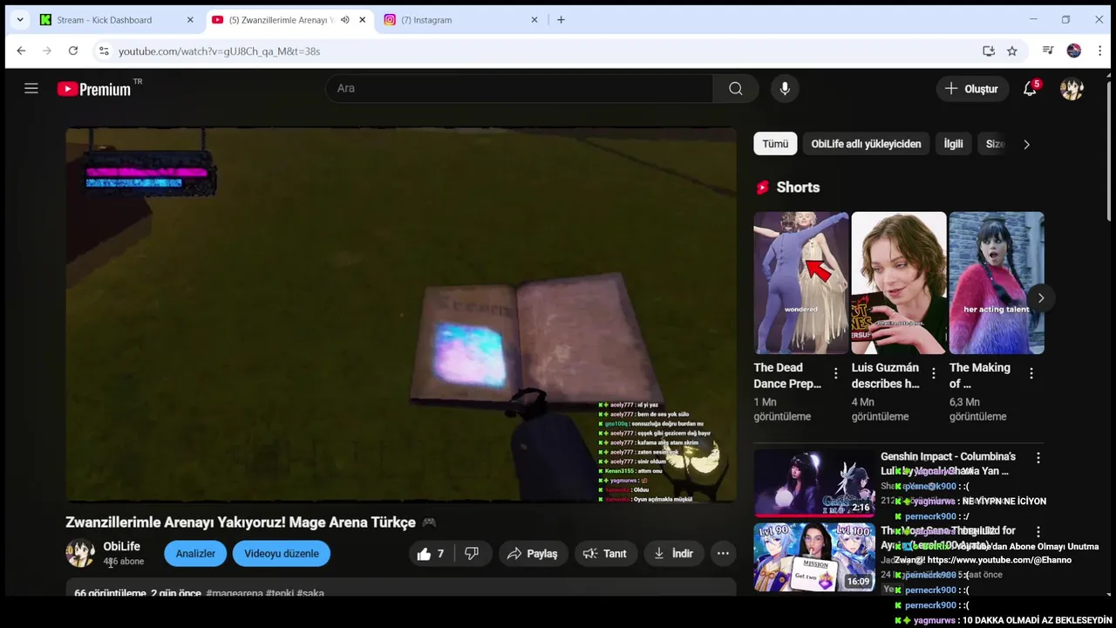This screenshot has height=628, width=1116.
Task: Open options for The Dead Dance short
Action: tap(835, 373)
